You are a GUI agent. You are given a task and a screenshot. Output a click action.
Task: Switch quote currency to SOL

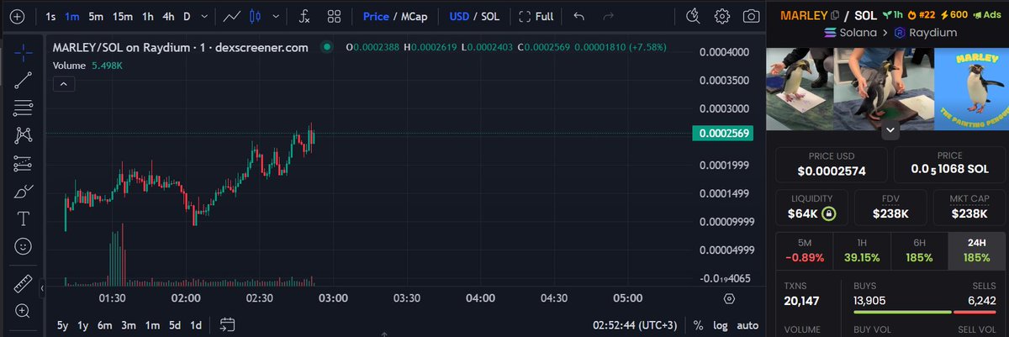pos(490,16)
